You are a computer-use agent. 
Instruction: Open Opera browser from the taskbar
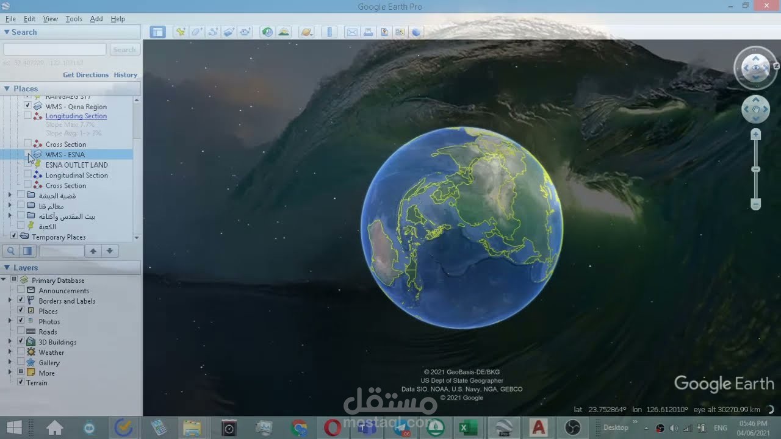coord(333,428)
